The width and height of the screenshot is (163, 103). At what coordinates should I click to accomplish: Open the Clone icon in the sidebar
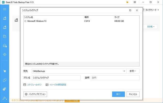coord(5,80)
